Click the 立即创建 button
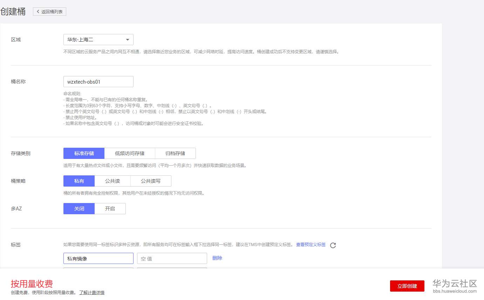 pyautogui.click(x=407, y=286)
